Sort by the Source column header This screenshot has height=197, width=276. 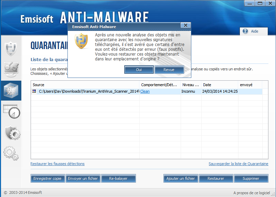[85, 85]
